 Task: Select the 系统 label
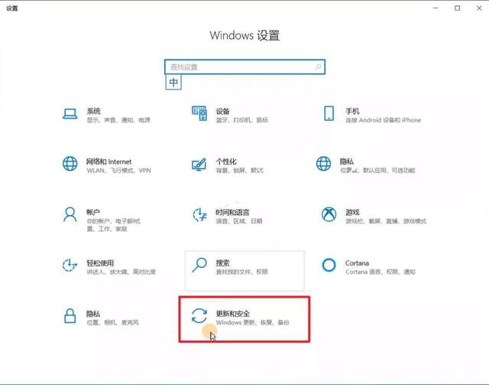[x=93, y=111]
